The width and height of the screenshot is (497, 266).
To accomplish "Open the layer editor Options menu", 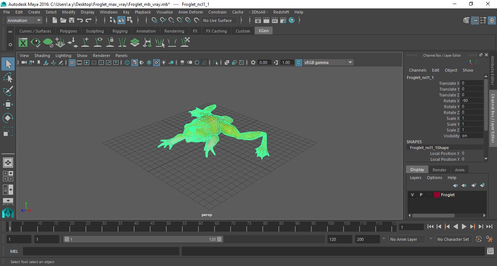I will click(x=435, y=178).
